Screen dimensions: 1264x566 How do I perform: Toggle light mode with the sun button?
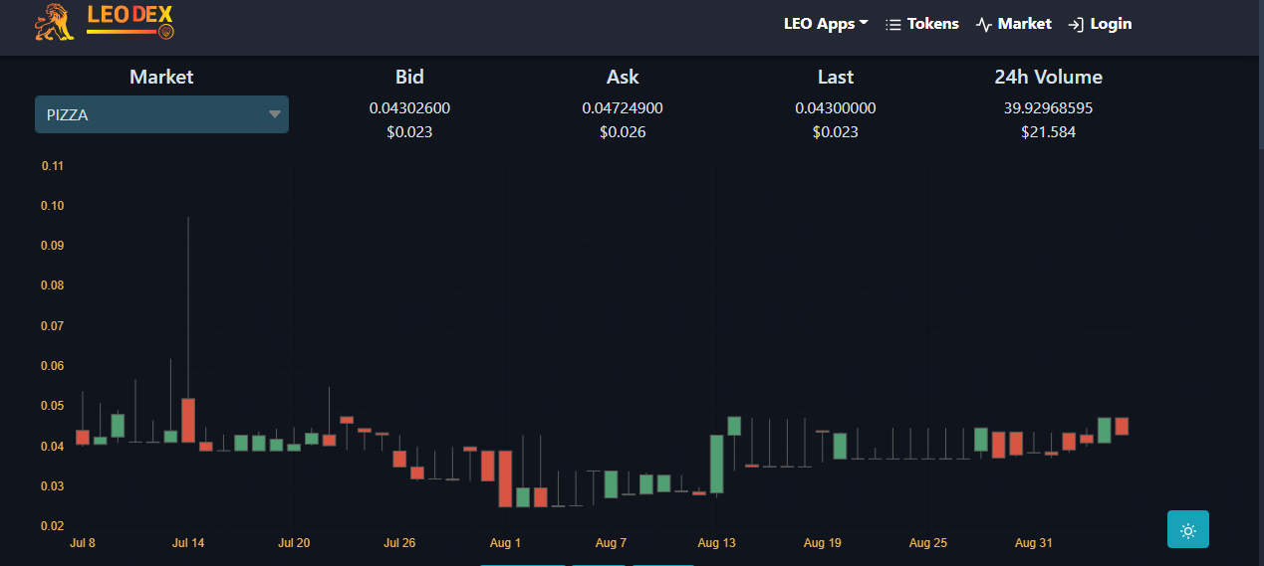1187,529
